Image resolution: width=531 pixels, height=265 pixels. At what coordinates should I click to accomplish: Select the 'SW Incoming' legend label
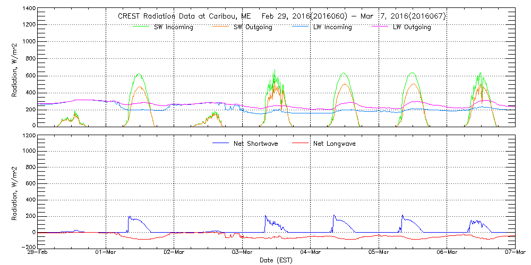[x=173, y=27]
